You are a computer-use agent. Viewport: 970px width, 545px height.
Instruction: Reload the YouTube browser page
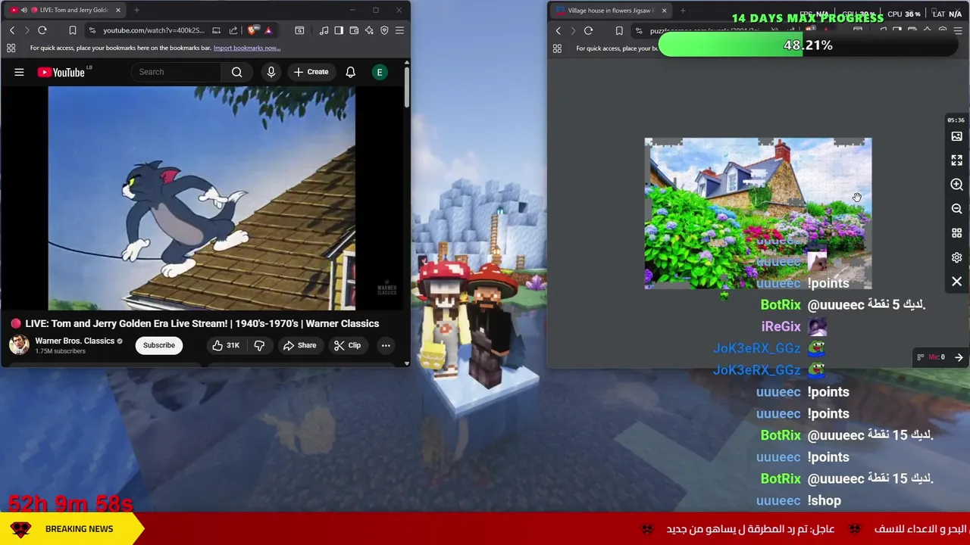coord(42,30)
